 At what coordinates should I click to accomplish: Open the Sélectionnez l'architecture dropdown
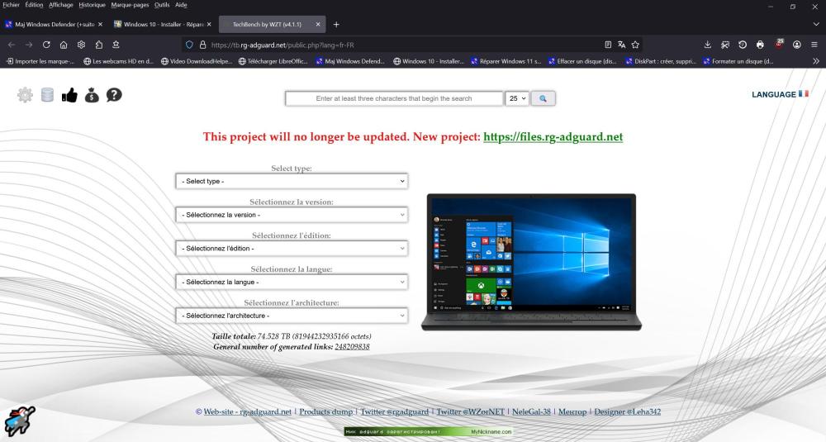pyautogui.click(x=292, y=316)
